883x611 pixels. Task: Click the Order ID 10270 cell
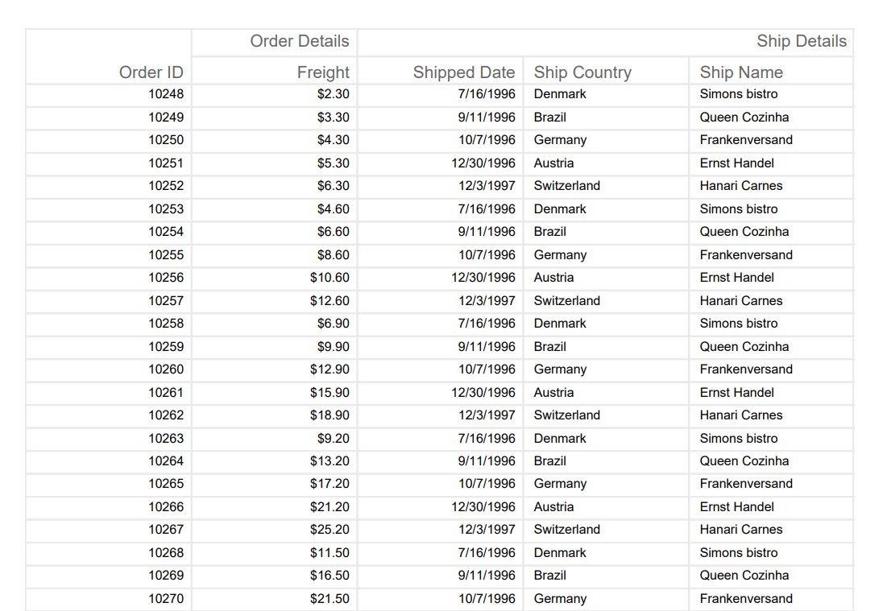(166, 599)
